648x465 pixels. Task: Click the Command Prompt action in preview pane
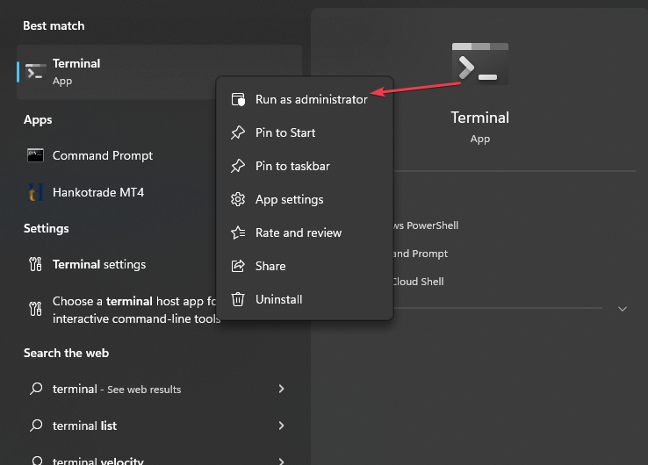tap(421, 254)
